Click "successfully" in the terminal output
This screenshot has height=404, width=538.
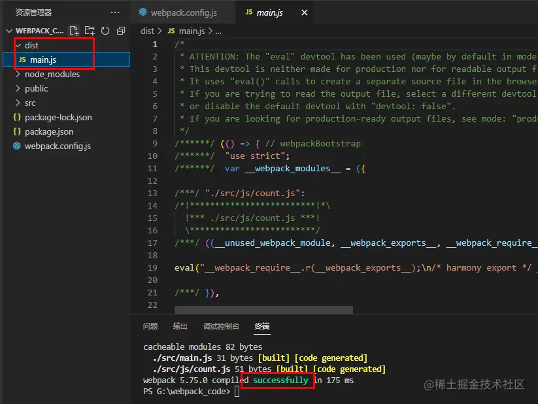click(280, 380)
